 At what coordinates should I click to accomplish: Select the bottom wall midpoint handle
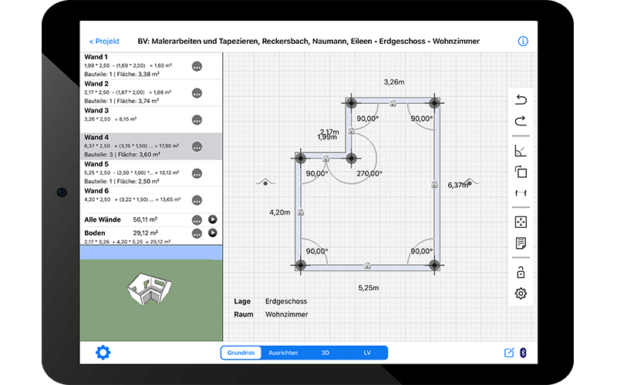pyautogui.click(x=367, y=266)
